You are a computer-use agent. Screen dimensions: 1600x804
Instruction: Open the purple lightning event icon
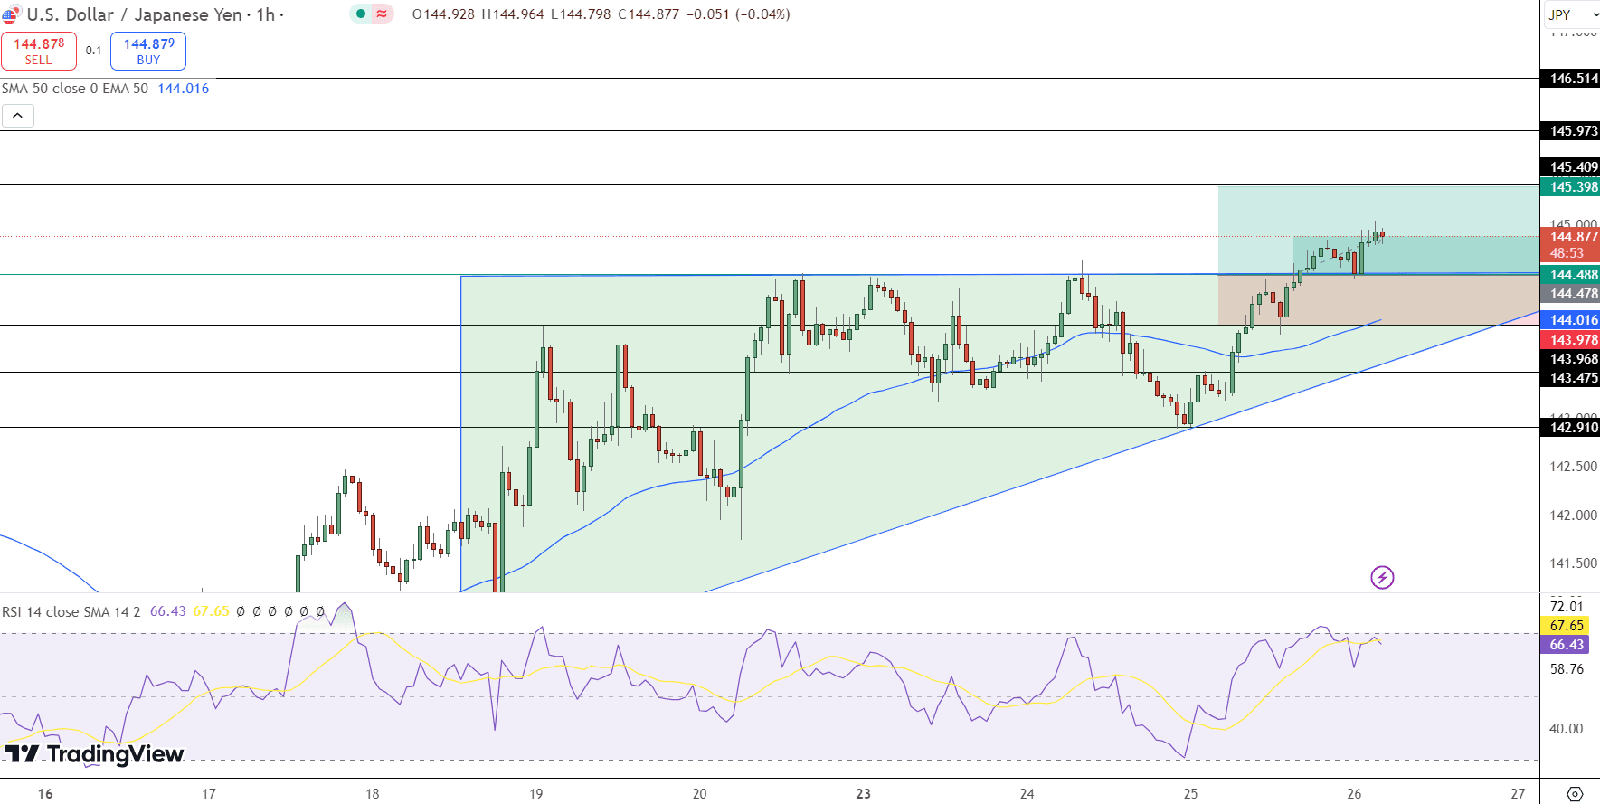[1382, 577]
